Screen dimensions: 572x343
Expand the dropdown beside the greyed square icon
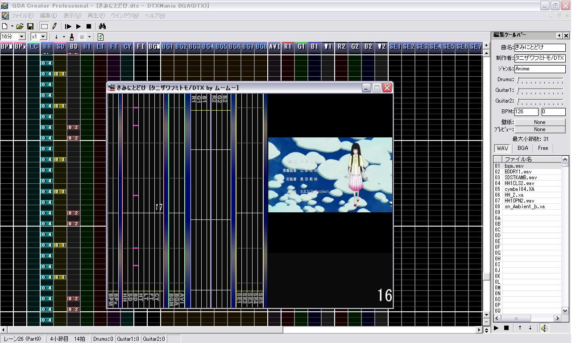point(89,37)
